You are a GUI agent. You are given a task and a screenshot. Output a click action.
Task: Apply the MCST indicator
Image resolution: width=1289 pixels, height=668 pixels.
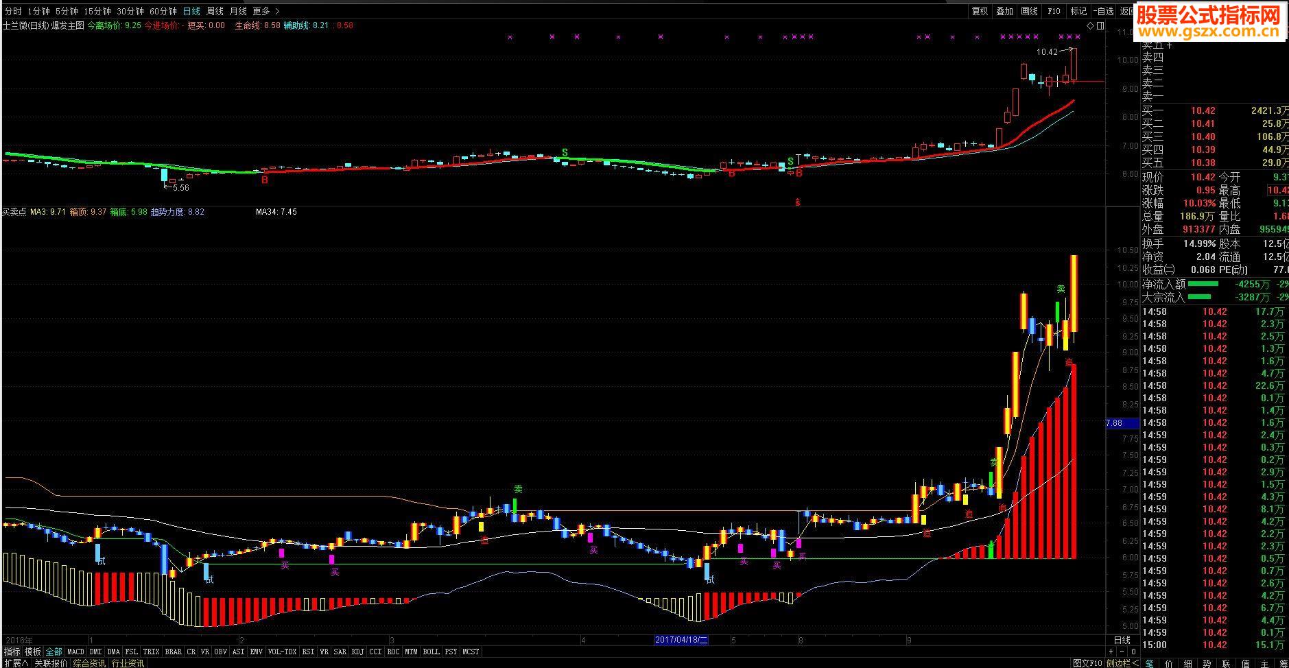pos(471,652)
